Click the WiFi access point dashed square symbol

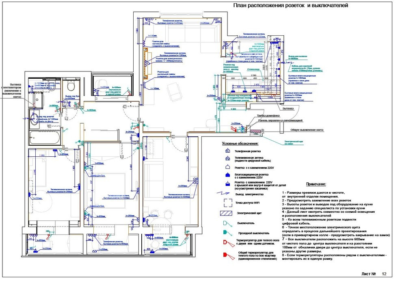click(x=227, y=203)
